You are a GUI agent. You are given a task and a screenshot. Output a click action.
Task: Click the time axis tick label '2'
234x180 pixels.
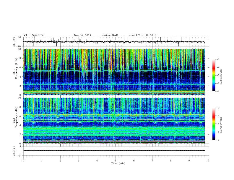[x=60, y=161]
